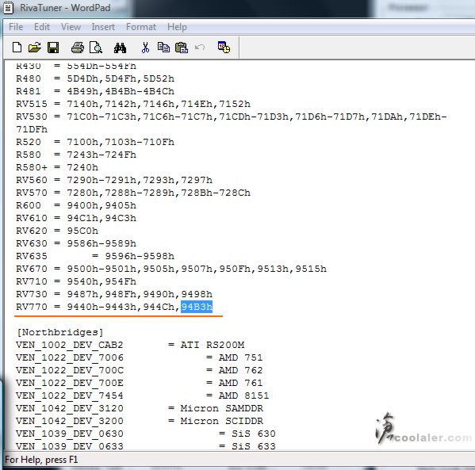The image size is (475, 470).
Task: Click the R481 line label
Action: point(29,91)
